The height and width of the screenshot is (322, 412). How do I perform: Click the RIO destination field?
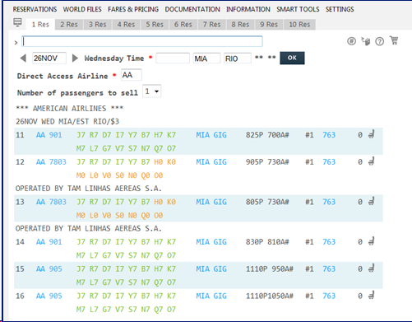[x=238, y=58]
